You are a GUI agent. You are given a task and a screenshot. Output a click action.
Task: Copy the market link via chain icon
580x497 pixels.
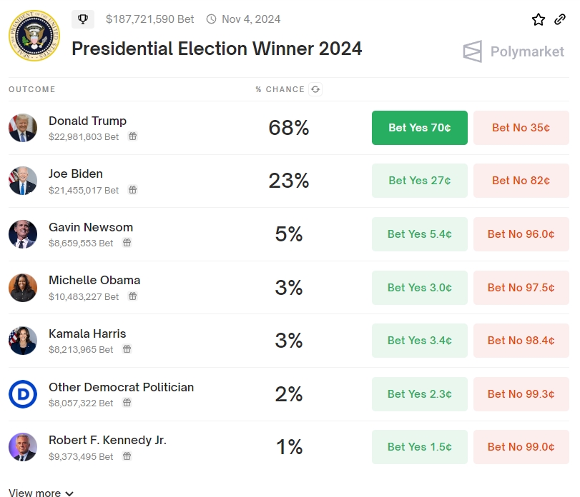[560, 19]
